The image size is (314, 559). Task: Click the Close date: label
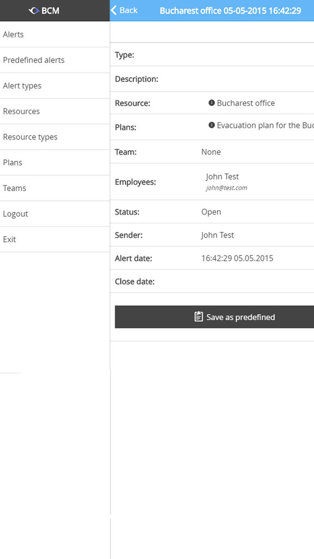click(x=135, y=282)
